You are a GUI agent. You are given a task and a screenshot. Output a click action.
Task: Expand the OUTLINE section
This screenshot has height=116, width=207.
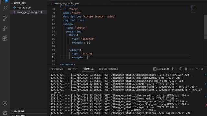(19, 111)
